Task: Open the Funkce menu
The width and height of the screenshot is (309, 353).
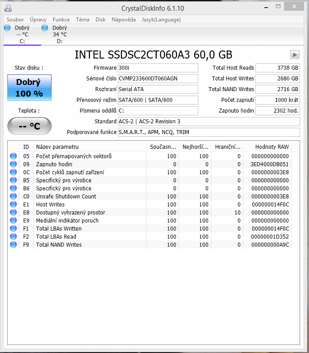Action: tap(61, 20)
